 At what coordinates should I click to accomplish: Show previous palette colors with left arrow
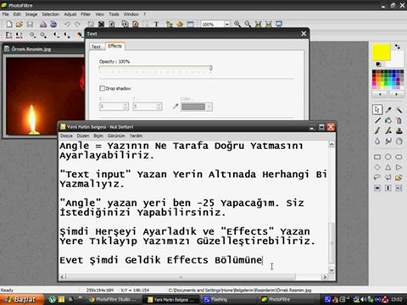[380, 94]
